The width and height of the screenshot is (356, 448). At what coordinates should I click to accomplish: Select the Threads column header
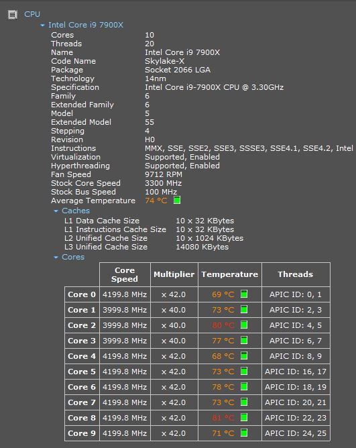296,274
